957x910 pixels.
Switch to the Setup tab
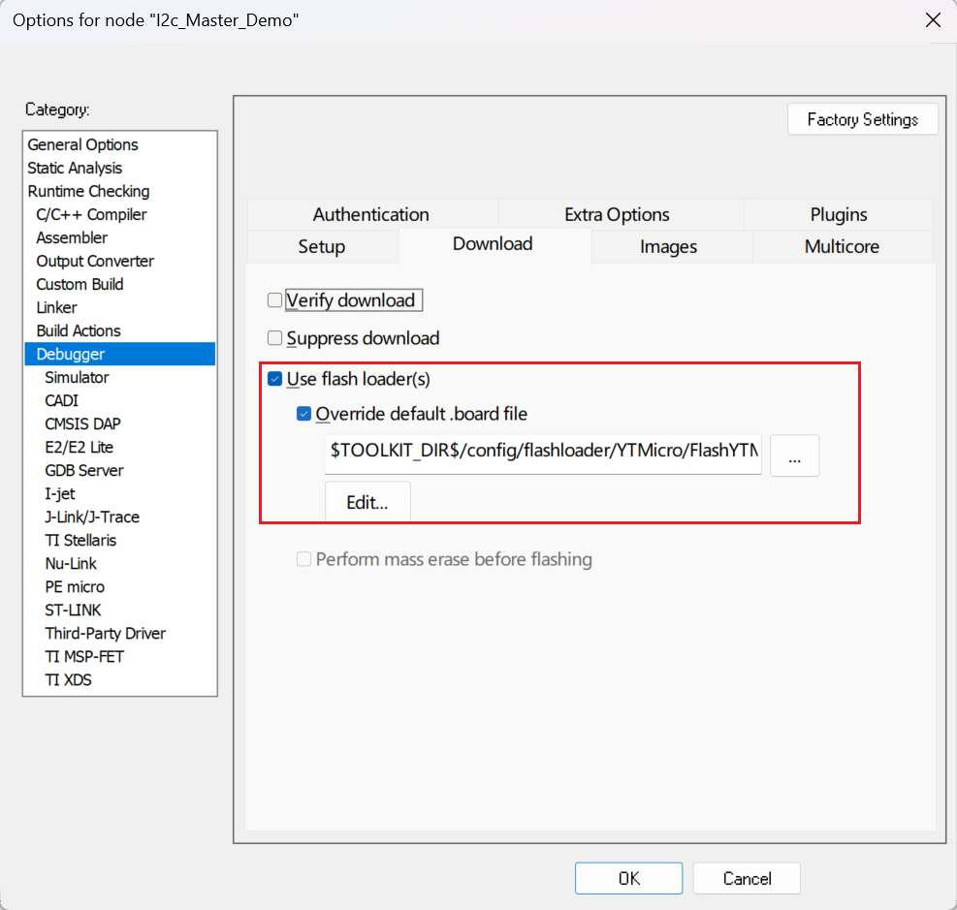click(322, 246)
